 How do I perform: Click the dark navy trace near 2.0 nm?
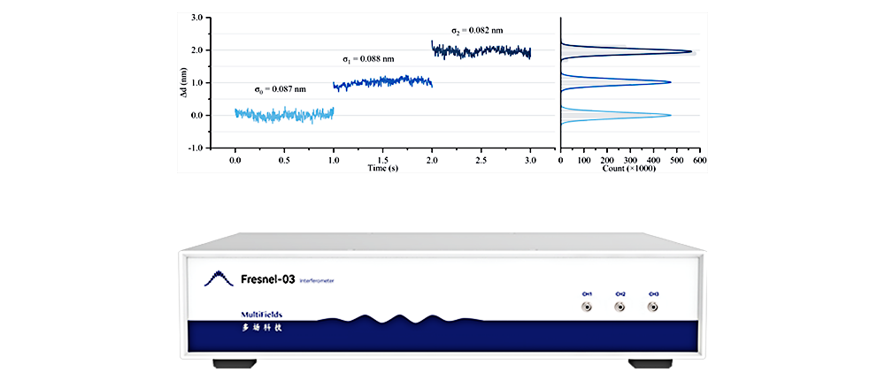482,52
